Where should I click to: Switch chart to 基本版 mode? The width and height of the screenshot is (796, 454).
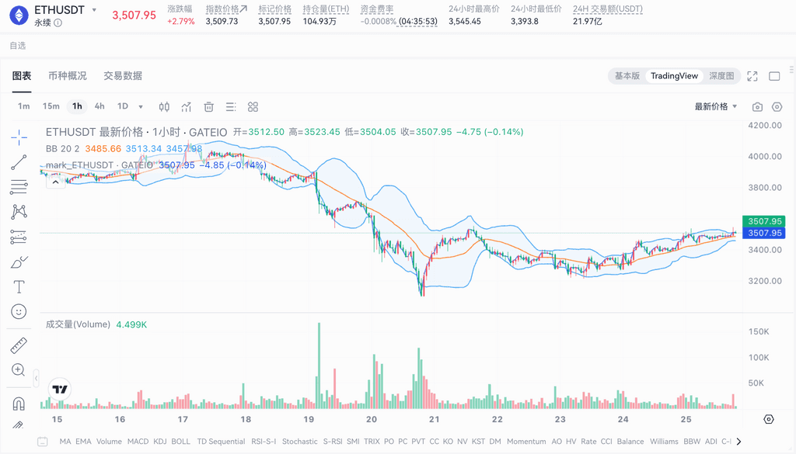click(x=627, y=76)
